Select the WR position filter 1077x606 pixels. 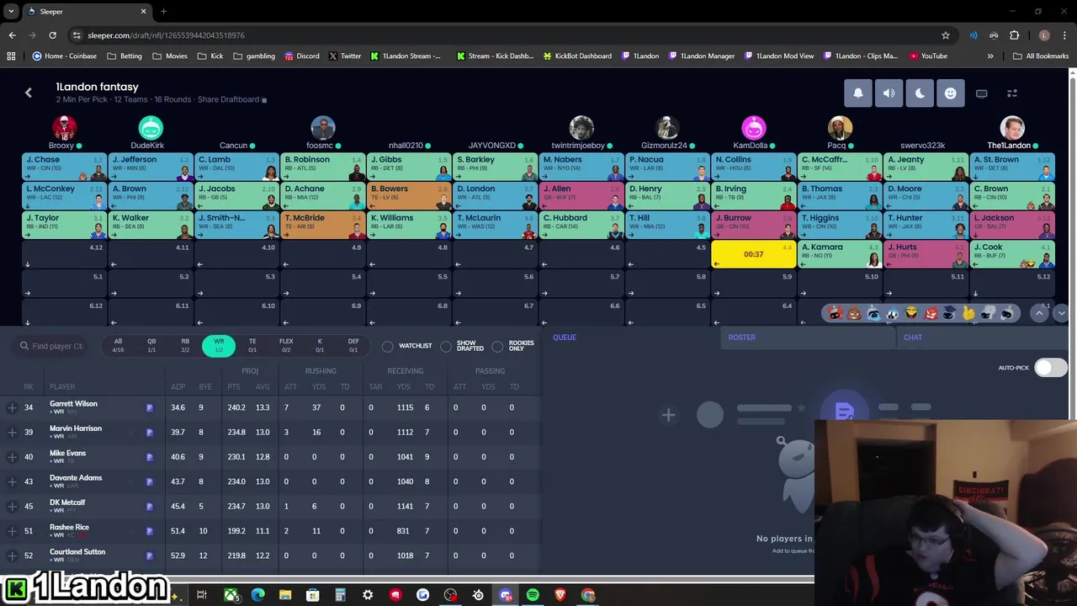coord(219,345)
